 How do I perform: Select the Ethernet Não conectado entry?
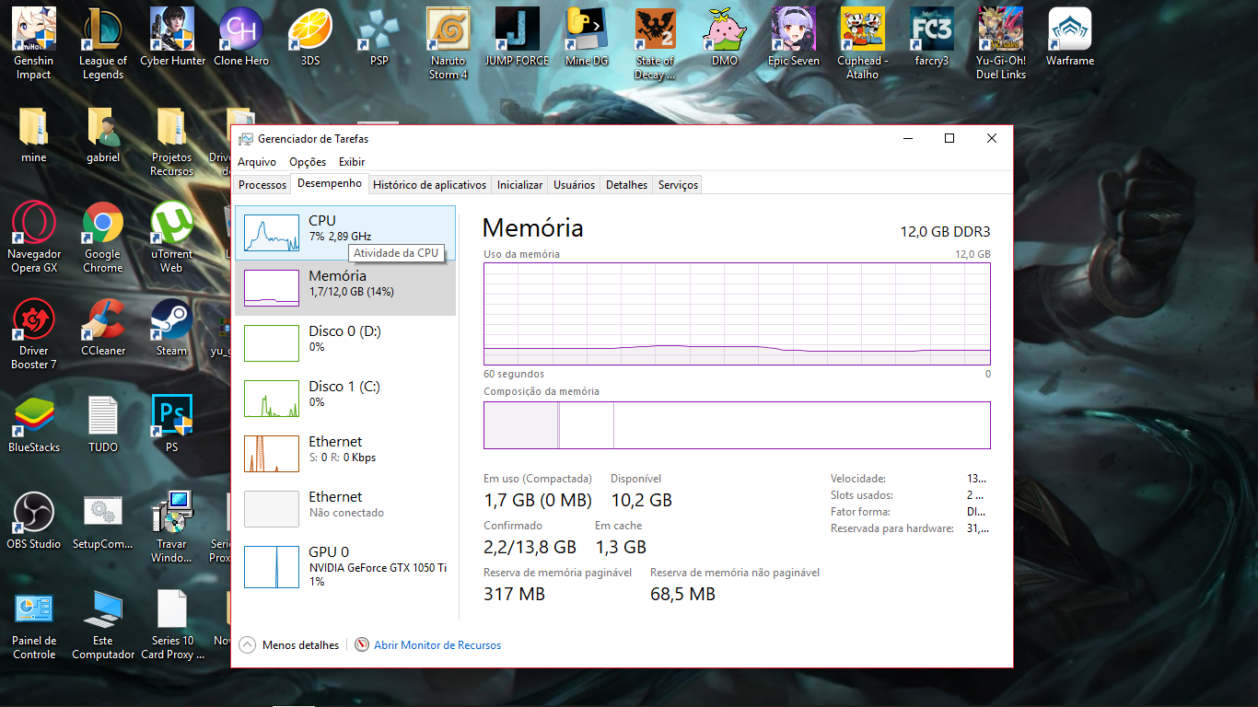345,509
